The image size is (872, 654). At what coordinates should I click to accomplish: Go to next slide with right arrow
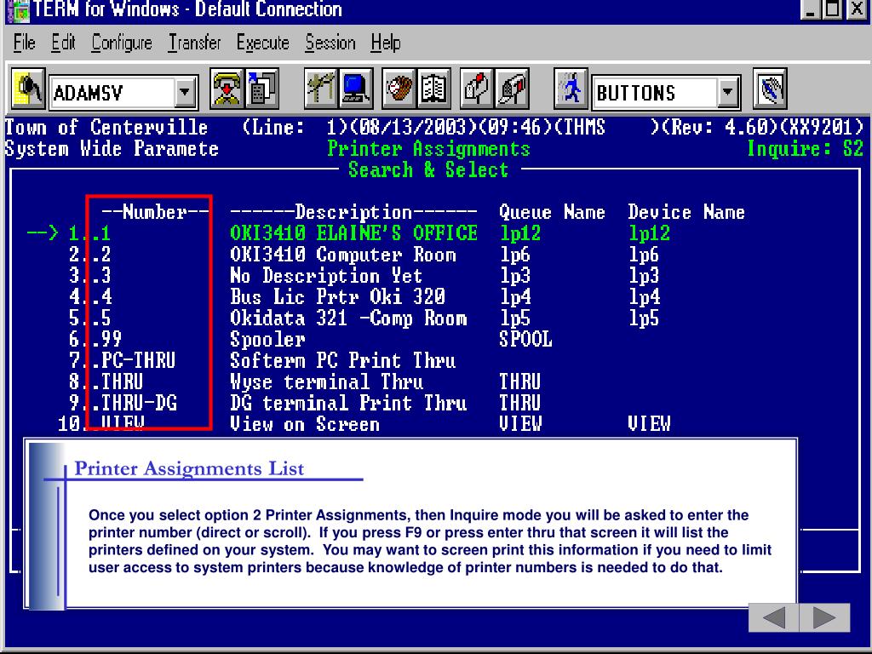click(x=824, y=617)
